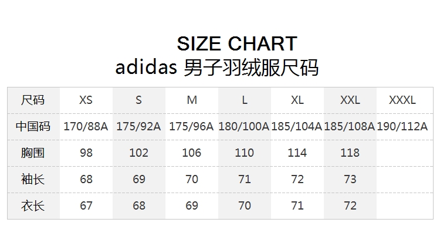
Task: Click the 衣长 row label
Action: click(33, 205)
